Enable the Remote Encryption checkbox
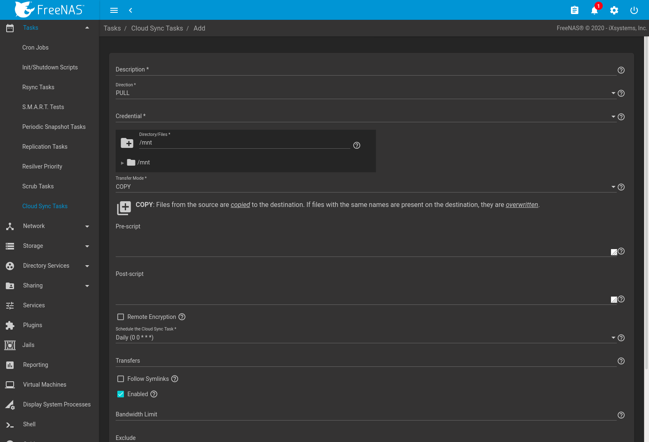Screen dimensions: 649x442 [121, 317]
